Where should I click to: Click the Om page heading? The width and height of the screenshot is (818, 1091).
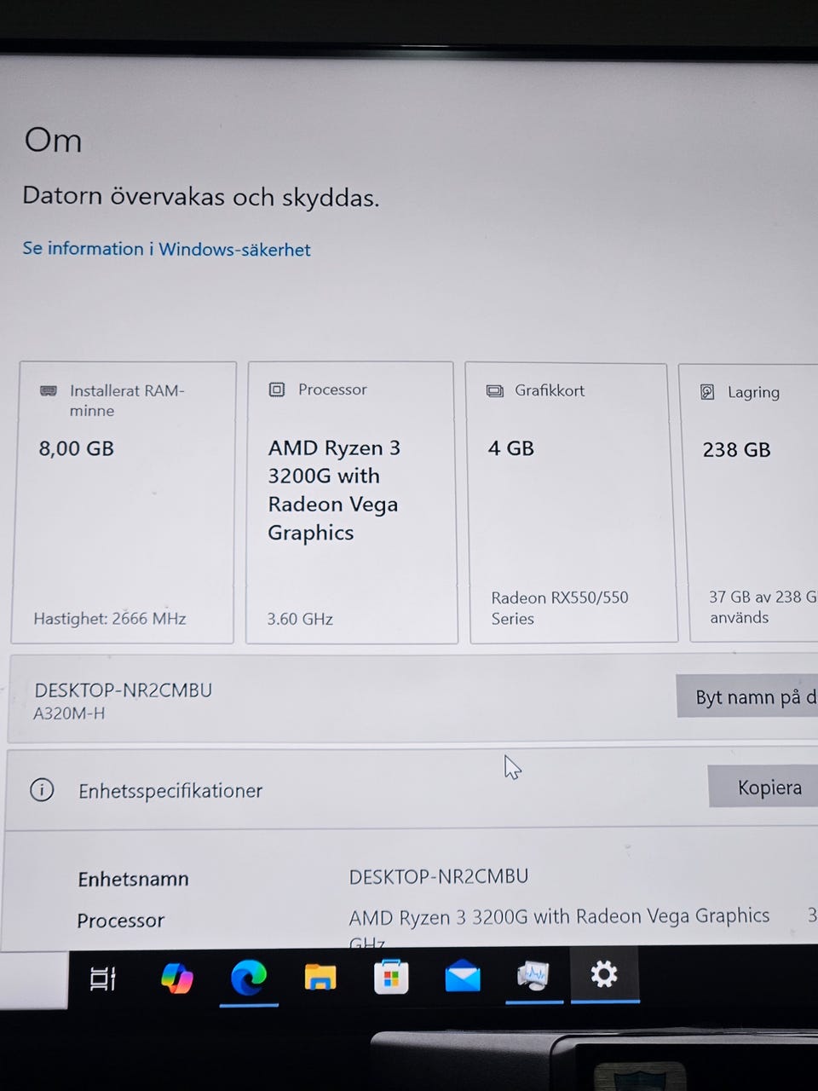point(53,140)
